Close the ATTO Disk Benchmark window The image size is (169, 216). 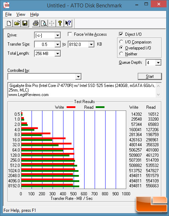159,4
